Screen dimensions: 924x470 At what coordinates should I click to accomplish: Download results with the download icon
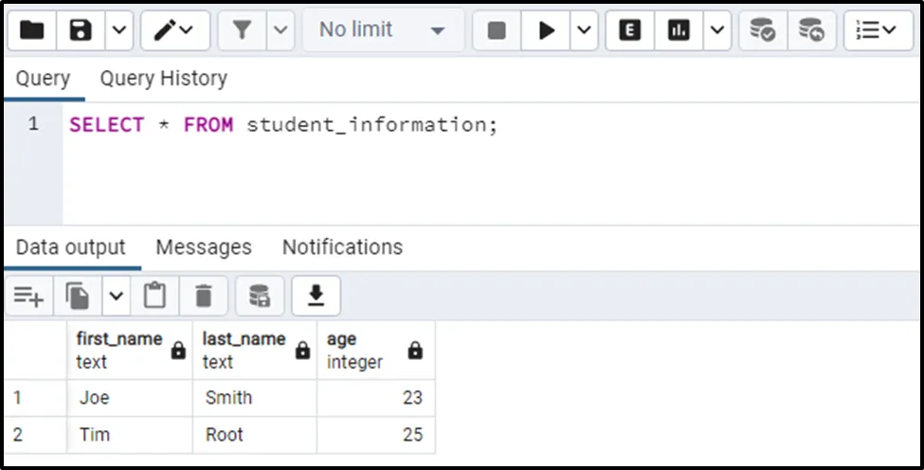click(x=316, y=298)
